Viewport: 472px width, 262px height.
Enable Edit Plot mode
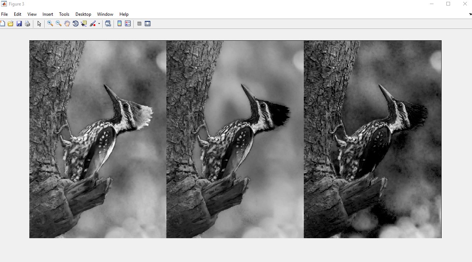pos(39,23)
